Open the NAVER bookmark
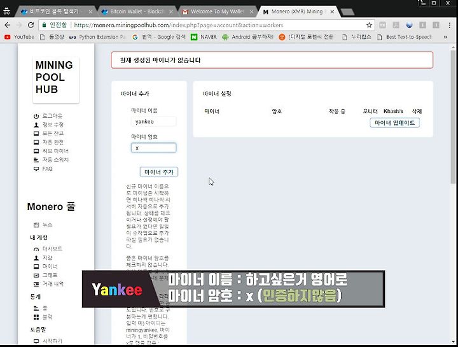The image size is (458, 347). 204,37
